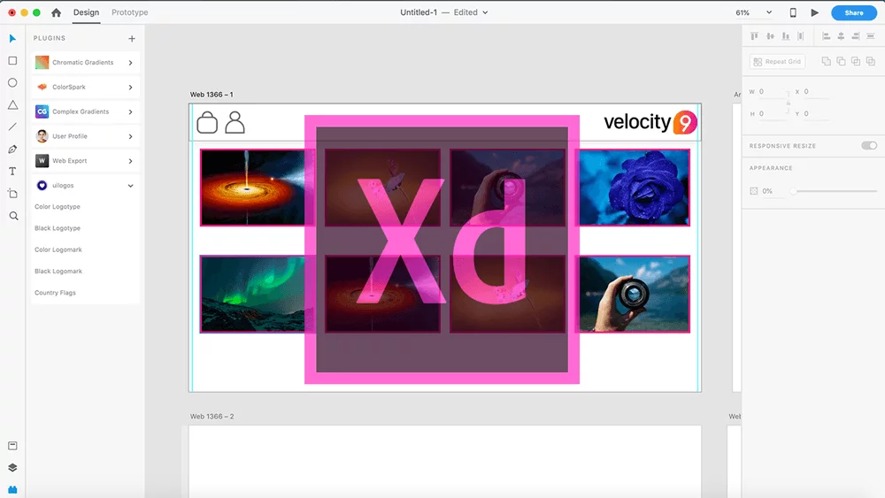Select the Artboard tool
This screenshot has width=885, height=498.
[12, 194]
